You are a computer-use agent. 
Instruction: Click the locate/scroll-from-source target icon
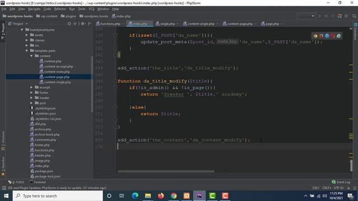[x=69, y=23]
